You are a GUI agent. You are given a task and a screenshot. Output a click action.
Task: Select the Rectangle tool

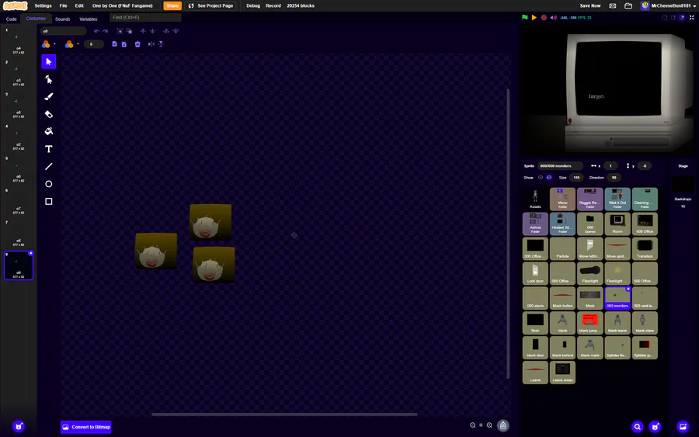49,201
